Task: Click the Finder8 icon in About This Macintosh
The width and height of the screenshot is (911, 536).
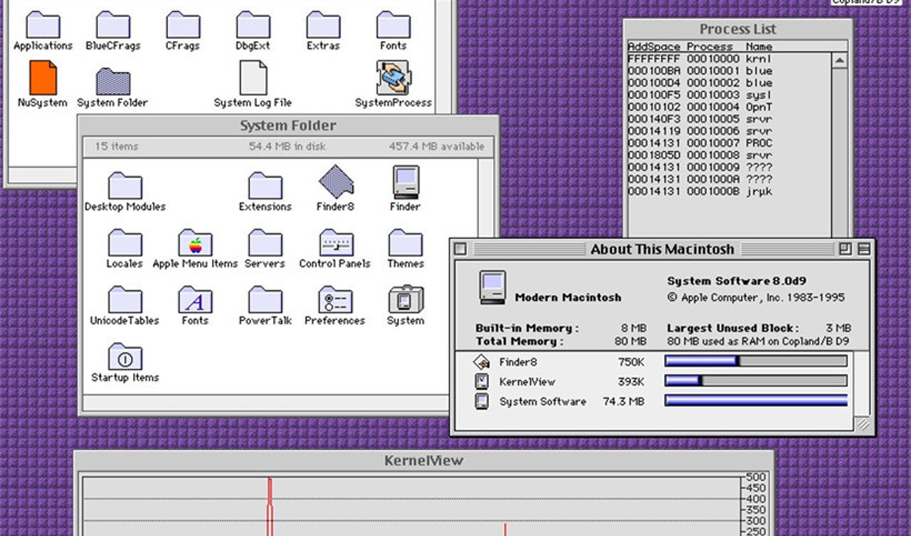Action: (481, 362)
